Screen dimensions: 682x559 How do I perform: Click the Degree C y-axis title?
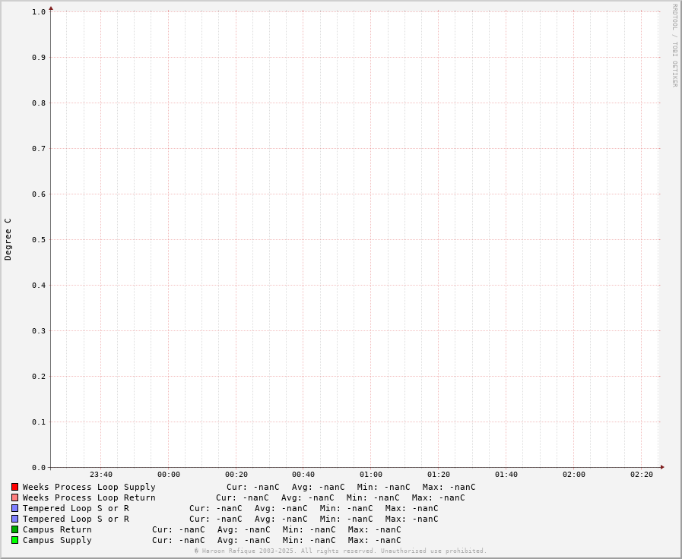[8, 239]
